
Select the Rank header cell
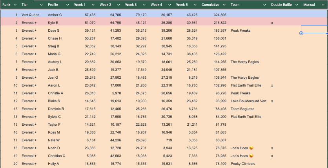[6, 5]
